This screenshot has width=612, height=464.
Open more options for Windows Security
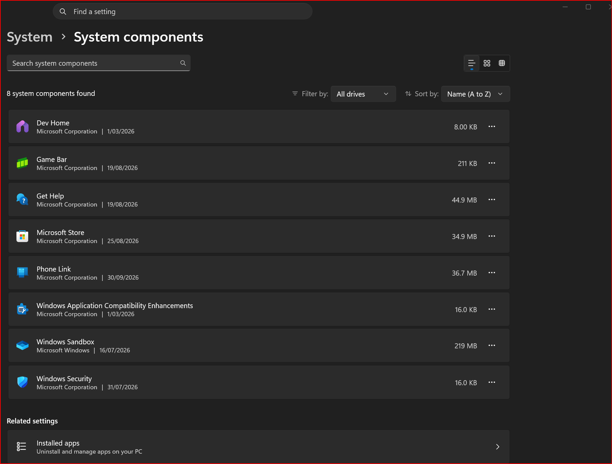[492, 383]
